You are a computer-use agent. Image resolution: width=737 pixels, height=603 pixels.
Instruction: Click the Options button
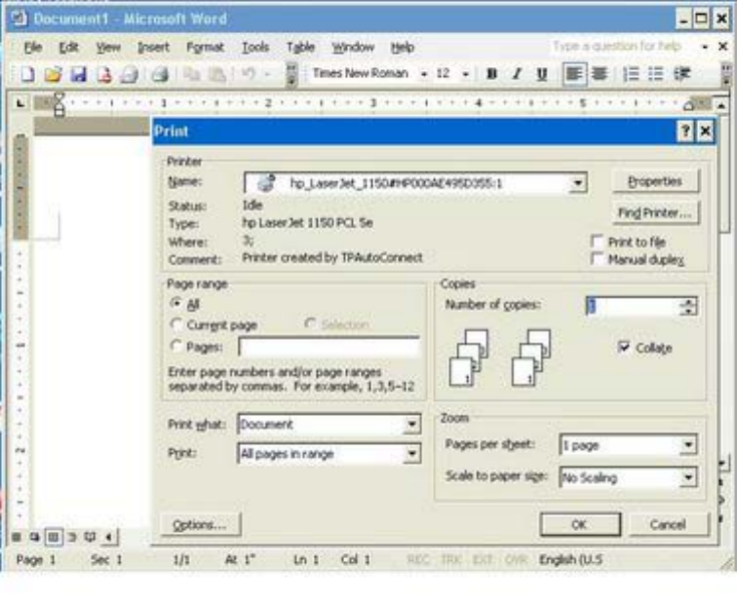(x=200, y=524)
